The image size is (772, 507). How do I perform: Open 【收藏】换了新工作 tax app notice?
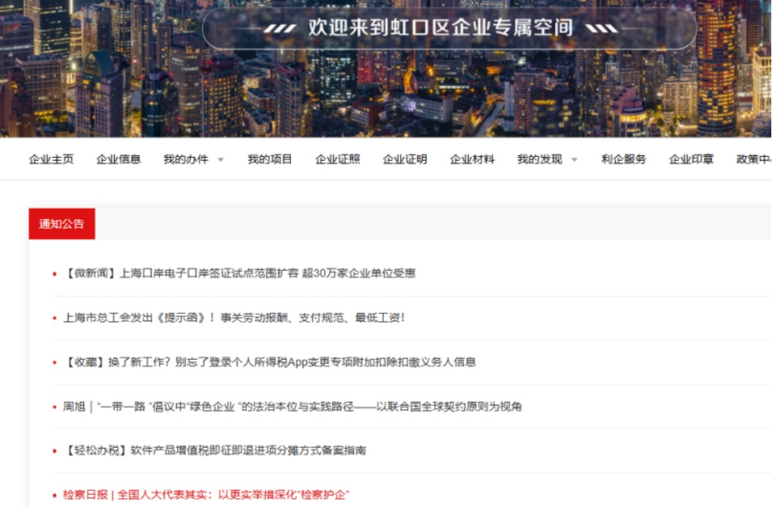(x=270, y=362)
